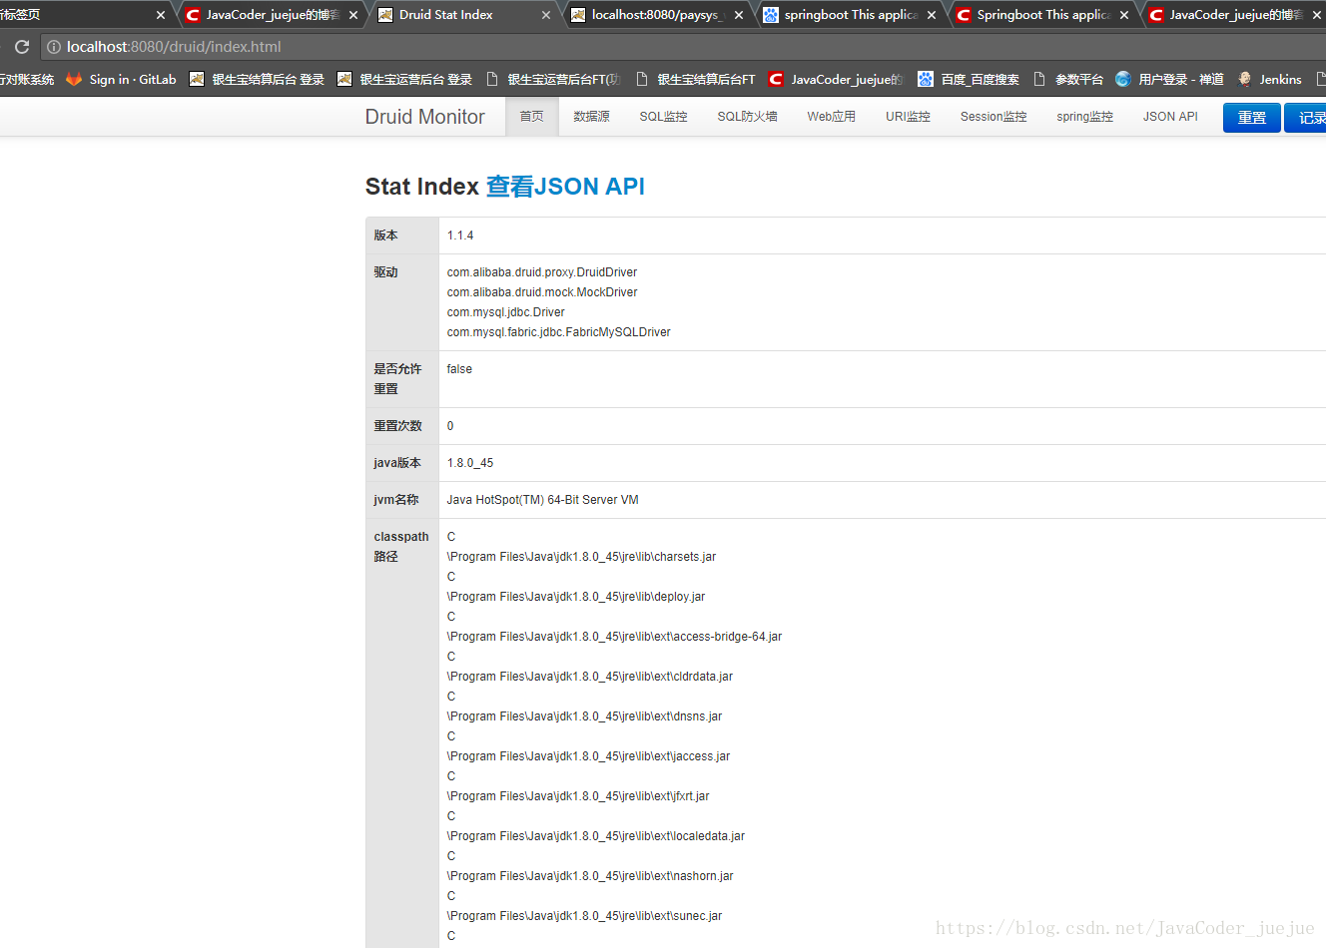1326x948 pixels.
Task: Open JavaCoder_juejue bookmark in bookmarks bar
Action: [836, 79]
